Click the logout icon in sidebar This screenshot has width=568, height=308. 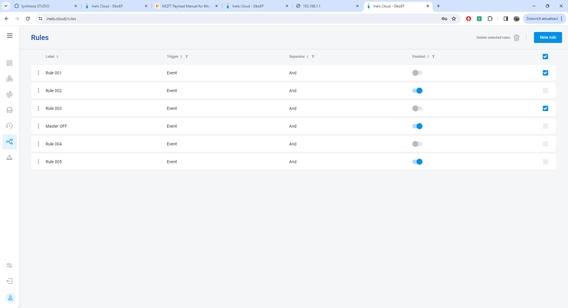[9, 281]
